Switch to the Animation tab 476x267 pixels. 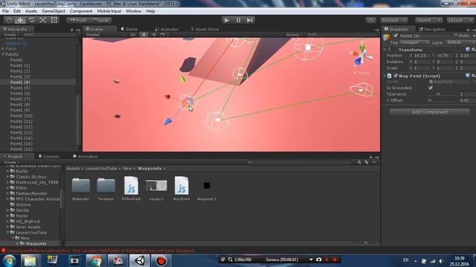(x=86, y=156)
